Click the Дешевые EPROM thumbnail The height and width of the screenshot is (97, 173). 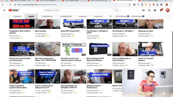99,76
